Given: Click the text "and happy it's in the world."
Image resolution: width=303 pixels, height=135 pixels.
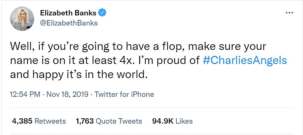Looking at the screenshot, I should 79,74.
